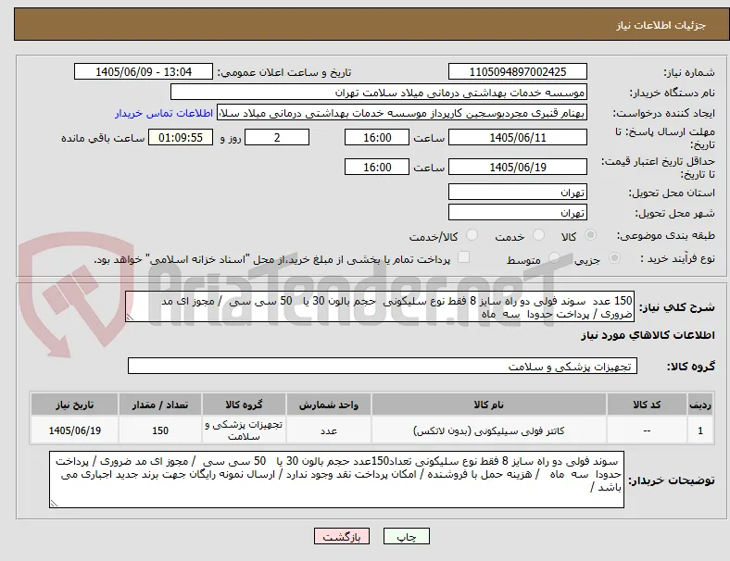Screen dimensions: 730x561
Task: Click the need date cell 1405/06/19
Action: tap(74, 430)
